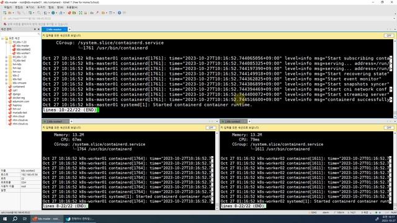Switch to Xshell k8s-master taskbar button
This screenshot has width=397, height=223.
(47, 219)
